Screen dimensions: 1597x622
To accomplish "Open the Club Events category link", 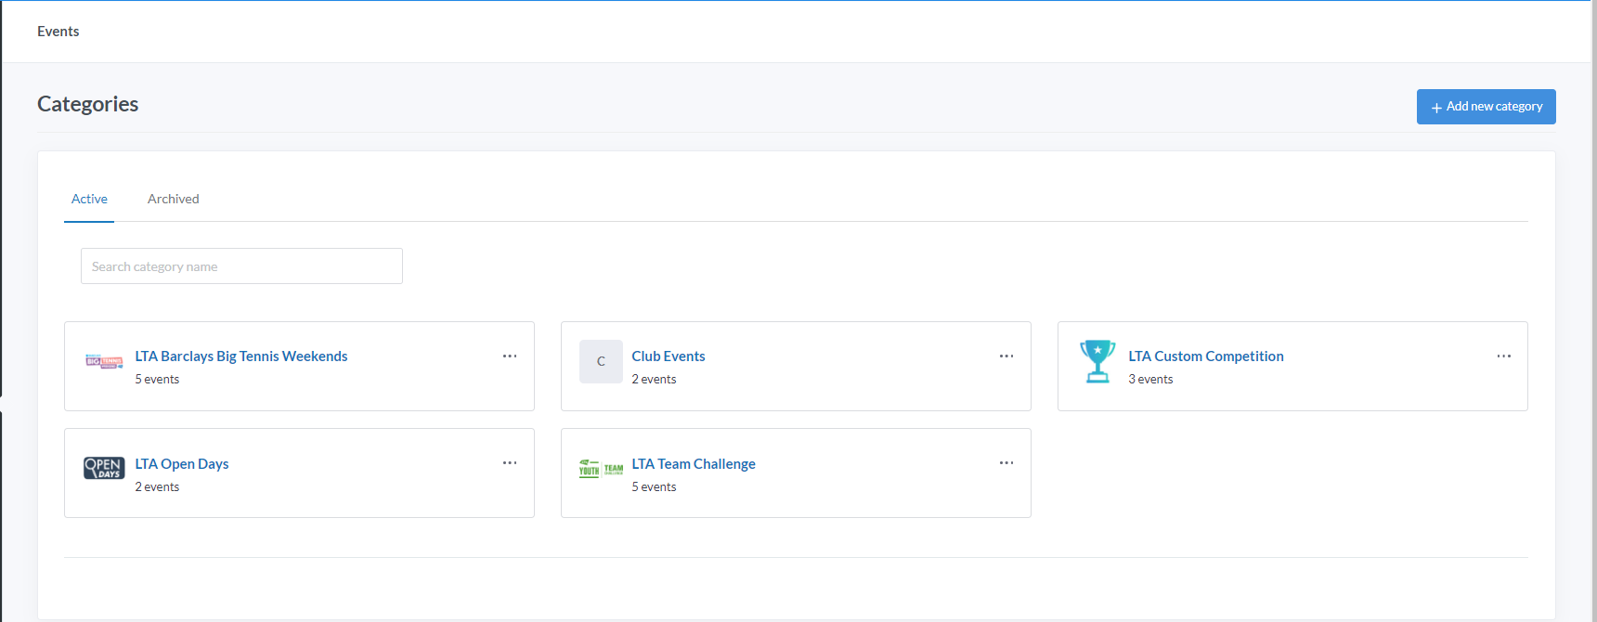I will (669, 356).
